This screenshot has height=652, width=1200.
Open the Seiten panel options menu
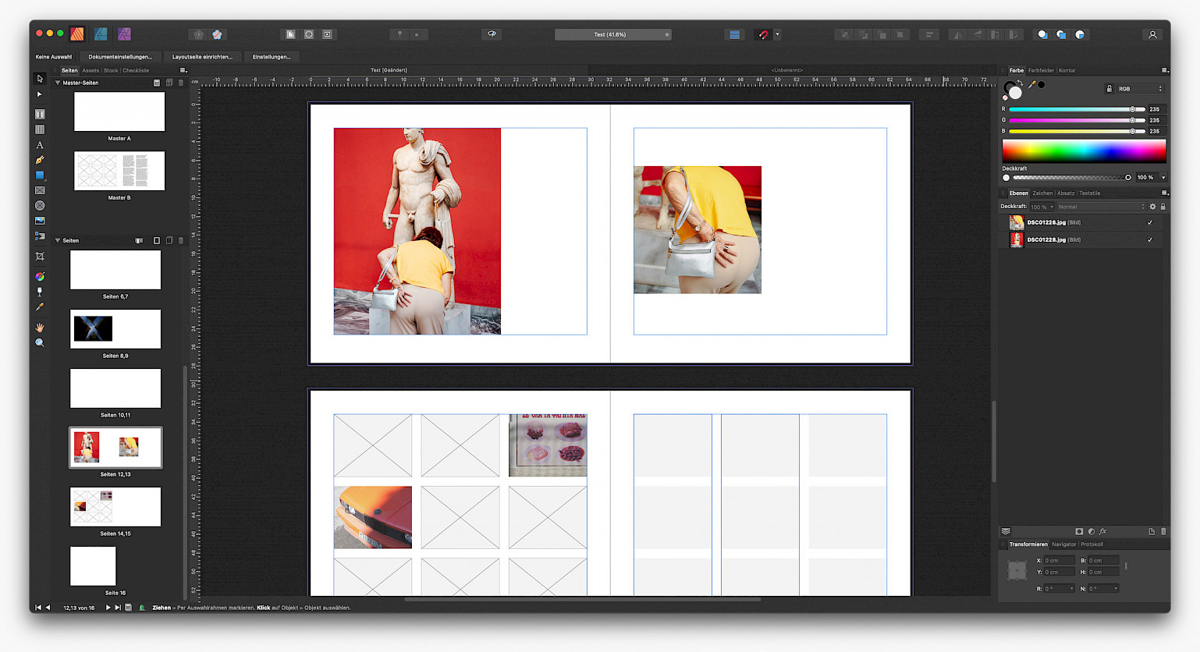click(183, 70)
